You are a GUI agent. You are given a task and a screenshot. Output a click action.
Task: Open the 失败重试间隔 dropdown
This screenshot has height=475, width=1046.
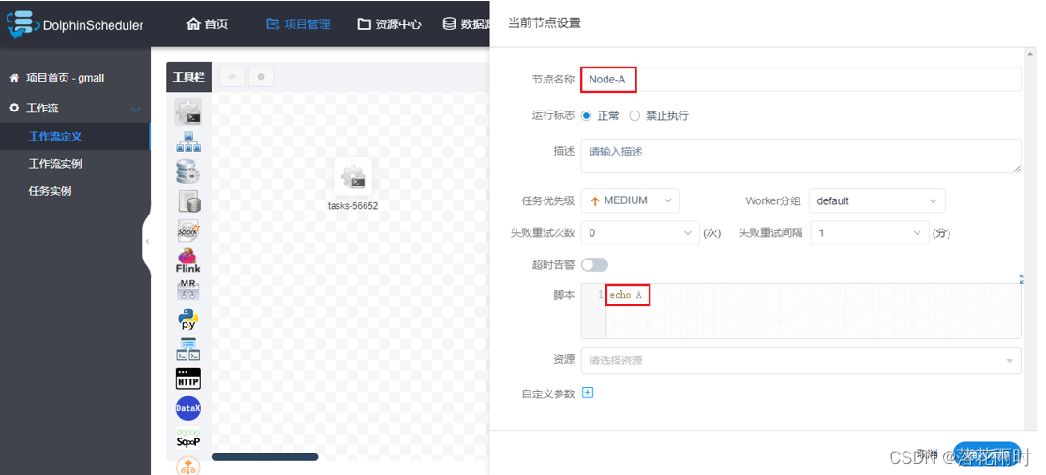[x=870, y=233]
